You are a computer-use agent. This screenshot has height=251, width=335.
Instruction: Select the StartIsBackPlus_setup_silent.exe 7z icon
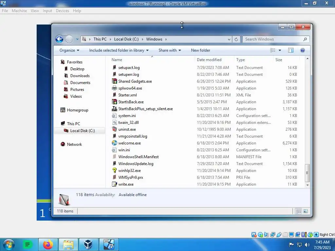coord(115,109)
